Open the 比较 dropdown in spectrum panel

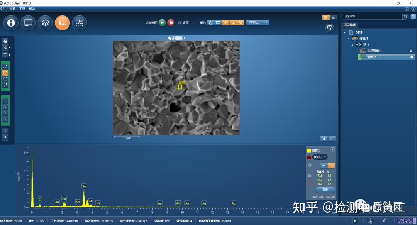point(320,157)
